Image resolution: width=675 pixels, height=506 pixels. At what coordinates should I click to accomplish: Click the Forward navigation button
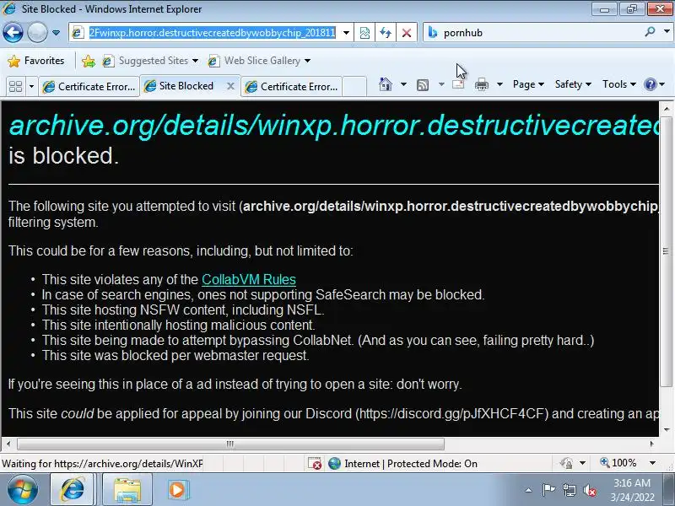tap(37, 32)
